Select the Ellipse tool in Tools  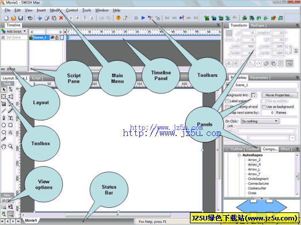click(3, 125)
